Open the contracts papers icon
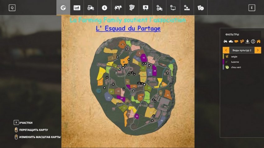 (x=132, y=8)
